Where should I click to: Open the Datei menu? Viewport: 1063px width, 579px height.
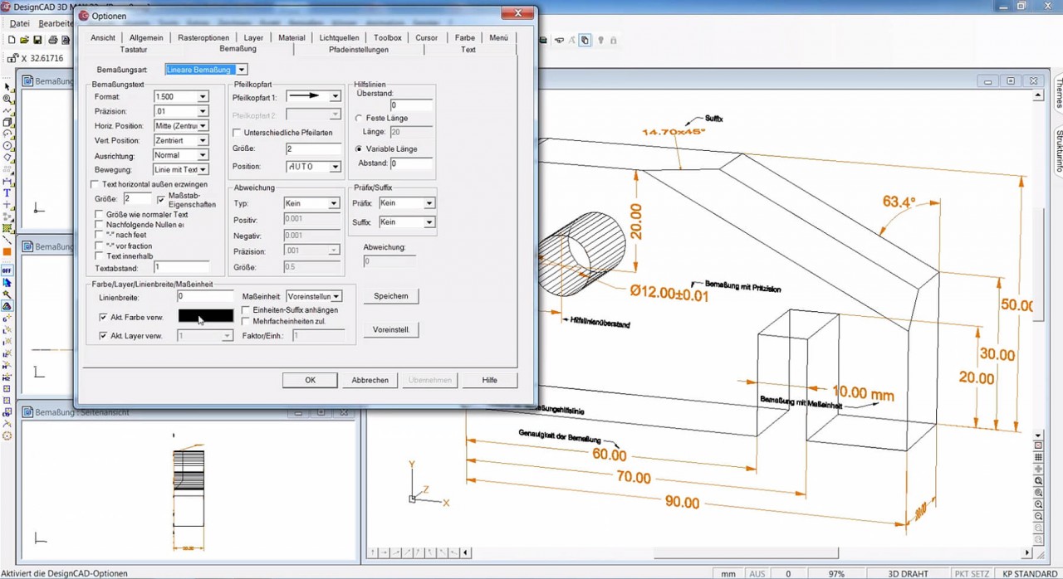pyautogui.click(x=19, y=23)
